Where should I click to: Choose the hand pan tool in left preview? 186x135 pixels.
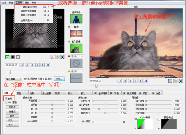(57, 57)
